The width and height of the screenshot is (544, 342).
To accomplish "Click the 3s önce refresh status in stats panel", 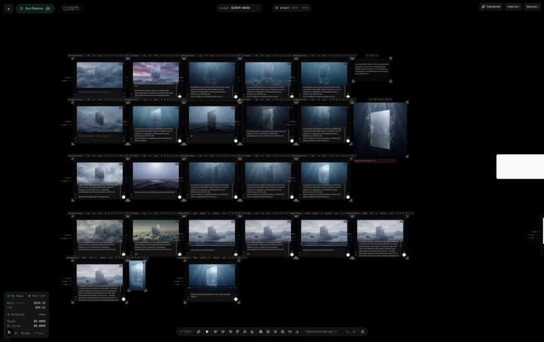I will pyautogui.click(x=15, y=296).
